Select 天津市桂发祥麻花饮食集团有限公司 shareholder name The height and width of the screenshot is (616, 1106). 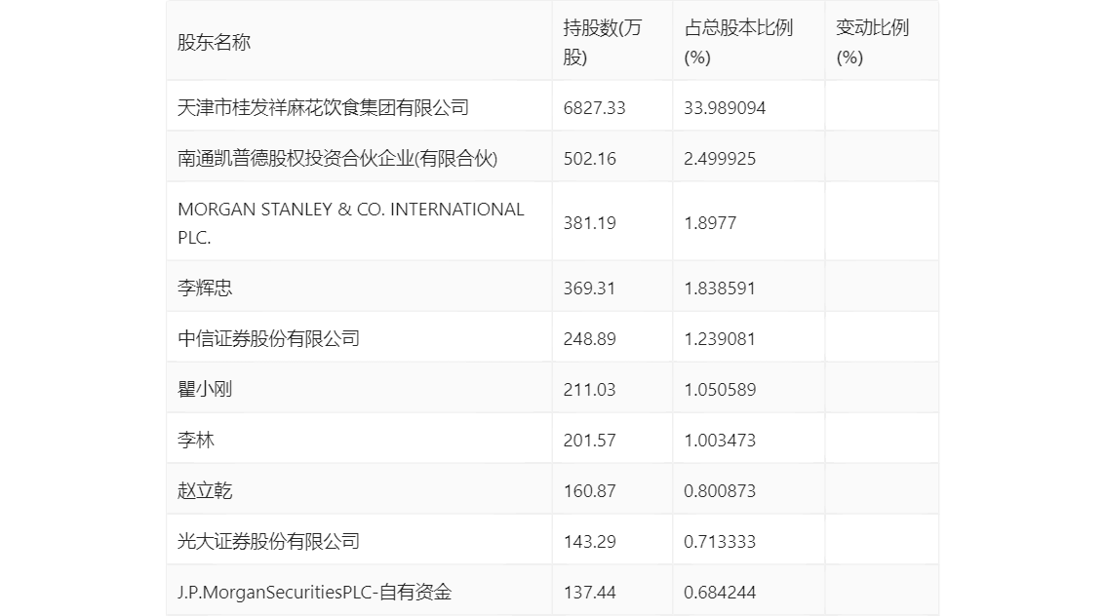tap(323, 108)
